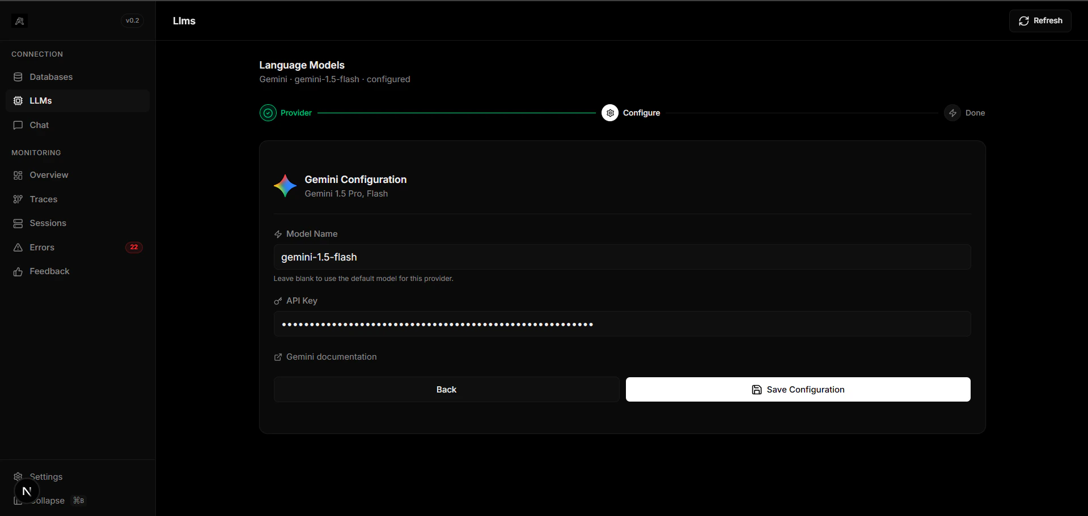The image size is (1088, 516).
Task: Click the app logo icon in sidebar header
Action: tap(19, 21)
